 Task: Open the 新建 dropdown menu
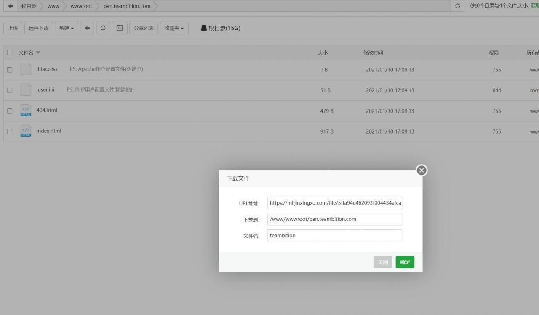pos(66,28)
